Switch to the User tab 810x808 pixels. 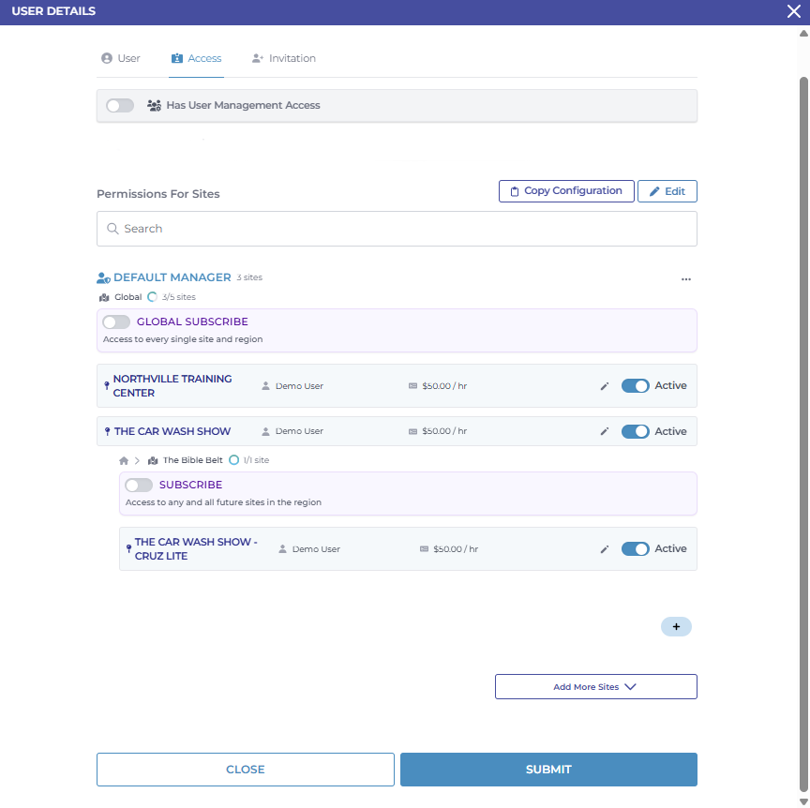(x=120, y=58)
